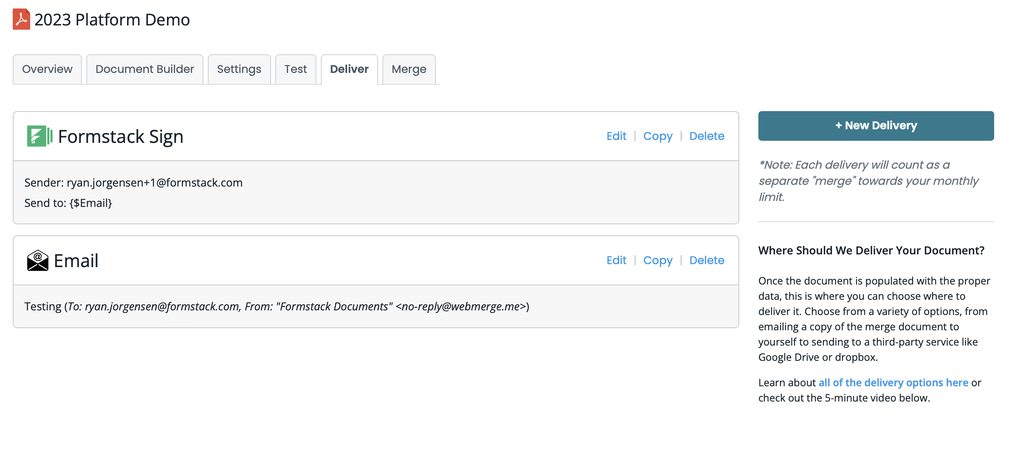Edit the Formstack Sign delivery
The image size is (1012, 463).
pyautogui.click(x=616, y=136)
